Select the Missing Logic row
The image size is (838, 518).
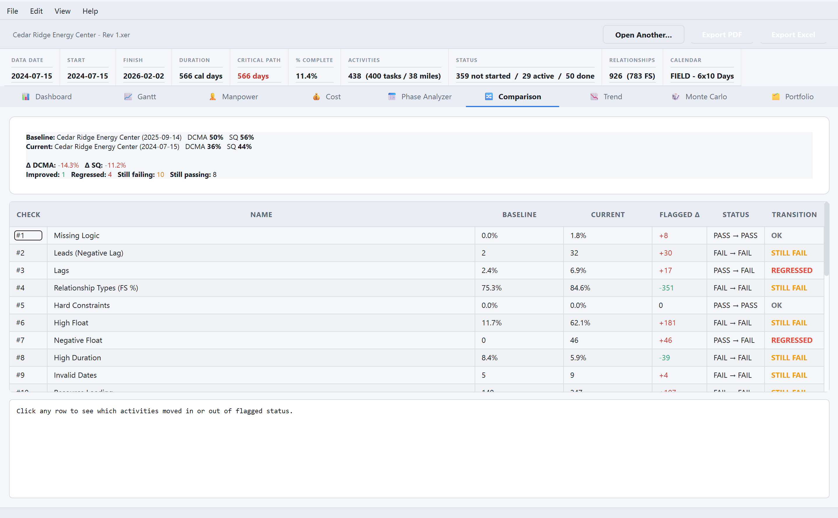coord(416,235)
